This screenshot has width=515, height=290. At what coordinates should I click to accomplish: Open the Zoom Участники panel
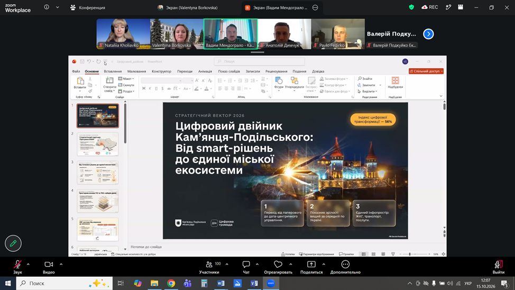(x=209, y=267)
